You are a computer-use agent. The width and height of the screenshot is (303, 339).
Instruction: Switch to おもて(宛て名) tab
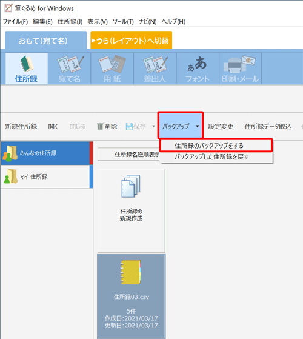tap(46, 40)
